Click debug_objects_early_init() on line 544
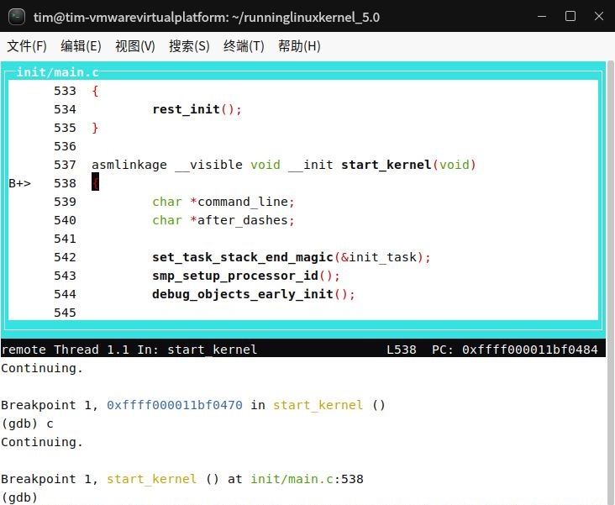This screenshot has height=505, width=615. (254, 294)
